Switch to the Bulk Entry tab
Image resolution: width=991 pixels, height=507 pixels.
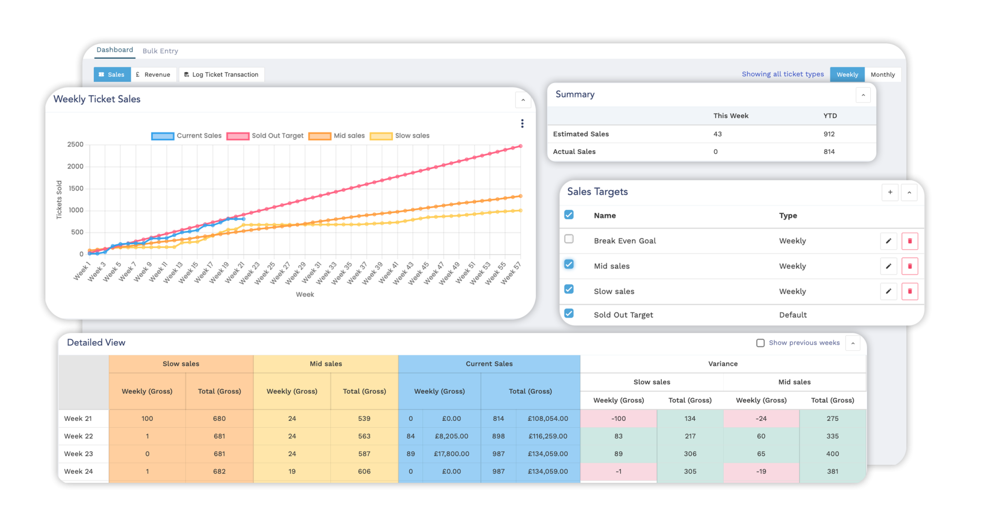point(160,50)
